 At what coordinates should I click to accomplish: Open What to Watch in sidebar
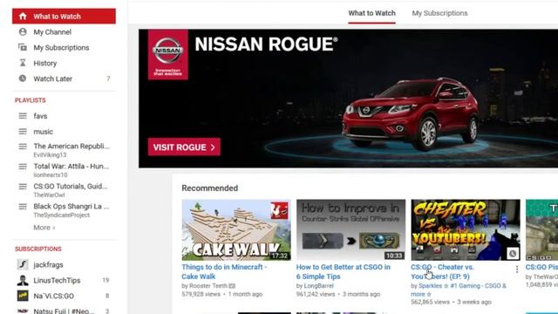64,17
